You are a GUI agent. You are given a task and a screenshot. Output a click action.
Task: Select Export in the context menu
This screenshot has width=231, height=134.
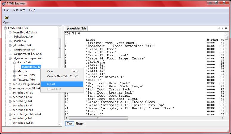tap(62, 84)
